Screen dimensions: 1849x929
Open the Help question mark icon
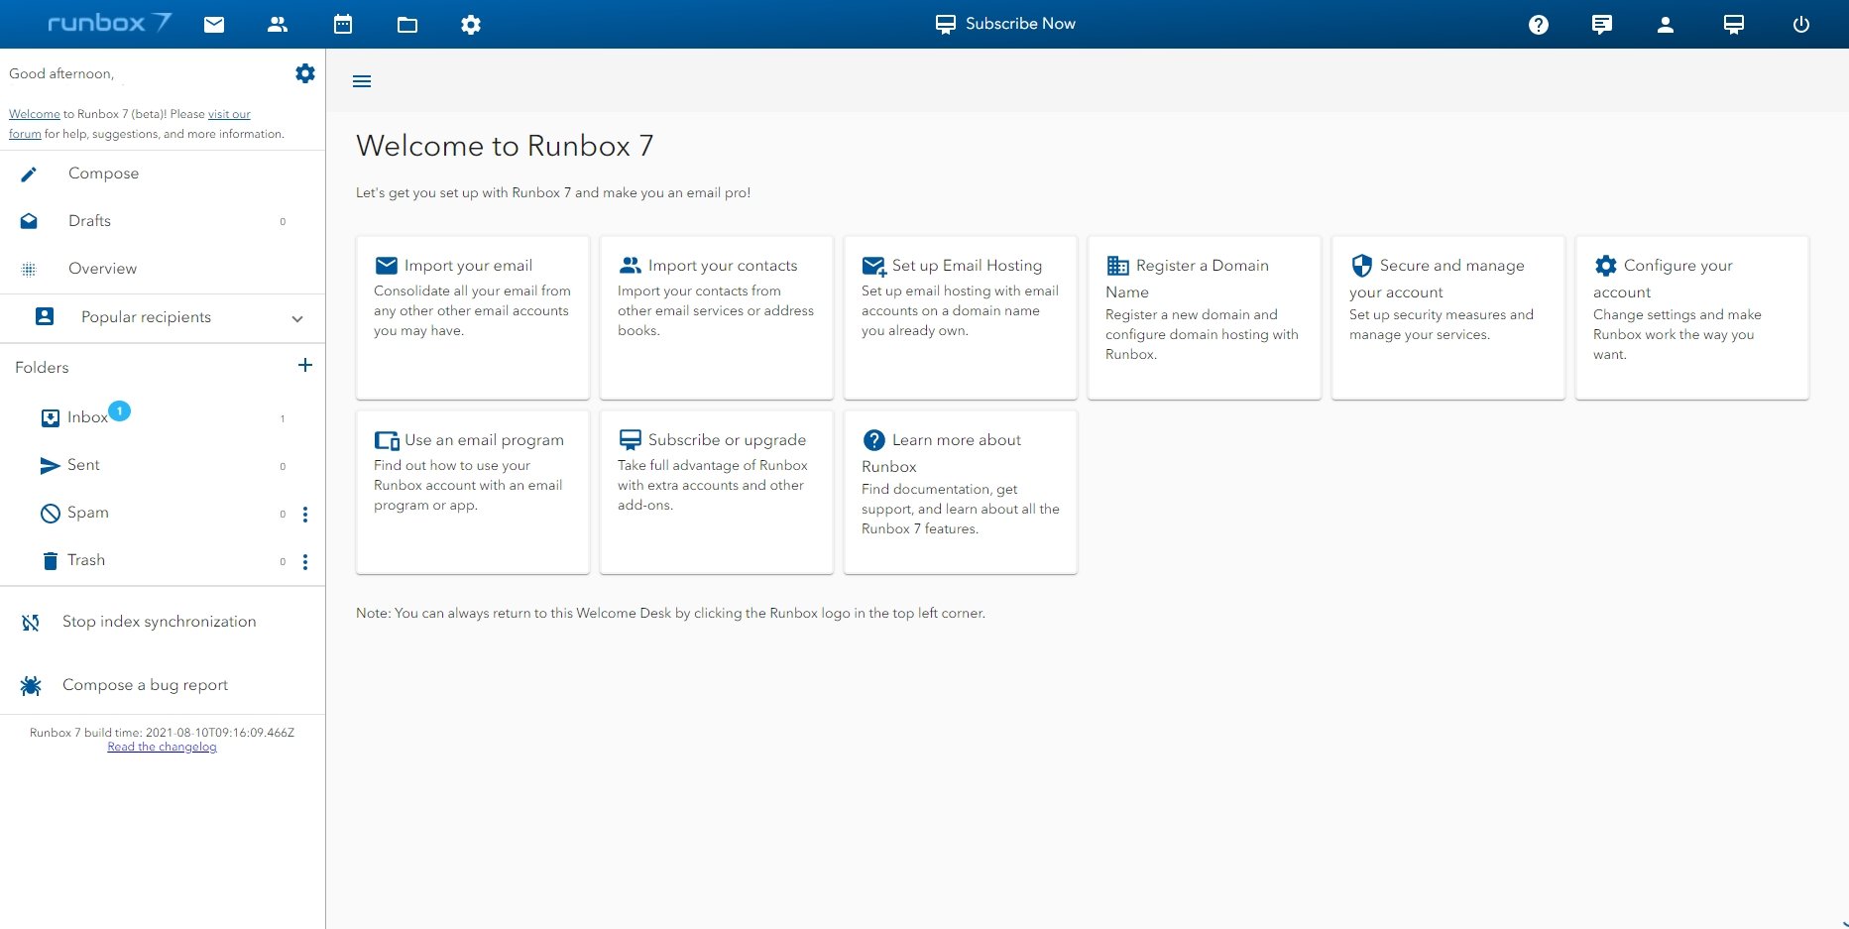click(1539, 25)
